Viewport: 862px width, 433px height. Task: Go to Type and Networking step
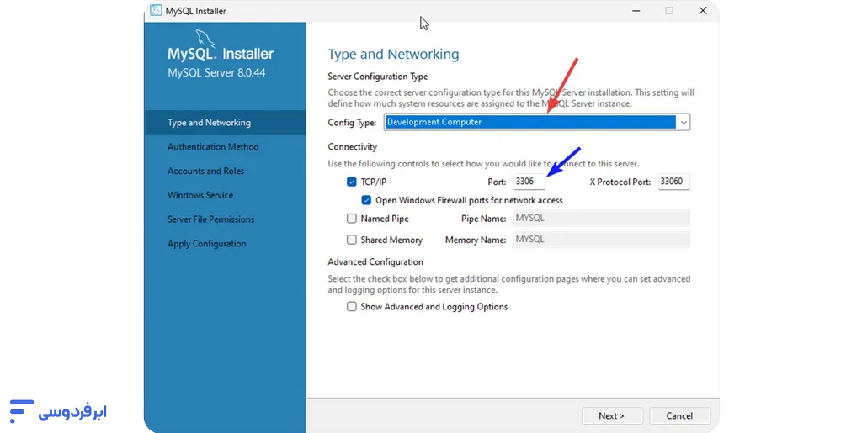[x=225, y=123]
